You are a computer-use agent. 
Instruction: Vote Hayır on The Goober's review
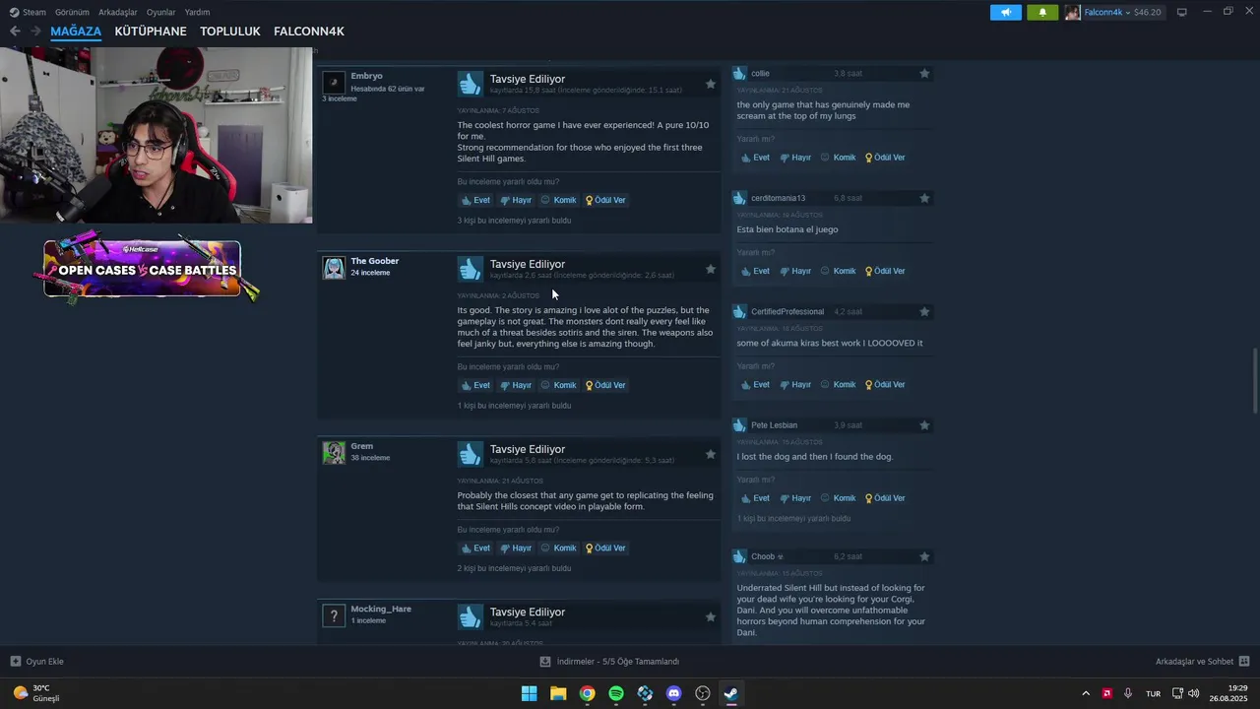[516, 385]
